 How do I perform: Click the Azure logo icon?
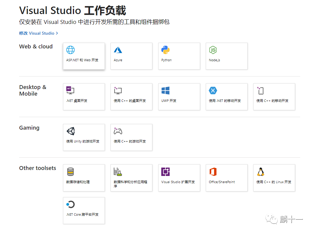click(x=118, y=50)
